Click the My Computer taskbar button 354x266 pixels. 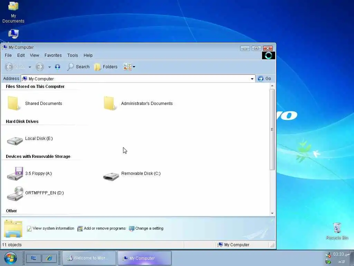[x=145, y=258]
